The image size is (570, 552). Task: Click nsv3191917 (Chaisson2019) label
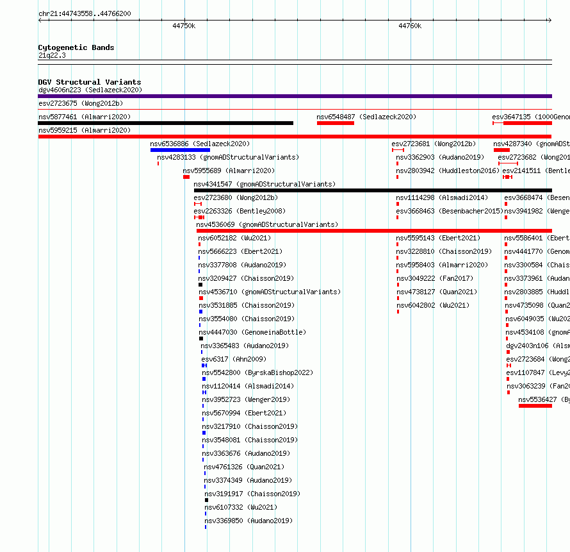252,494
